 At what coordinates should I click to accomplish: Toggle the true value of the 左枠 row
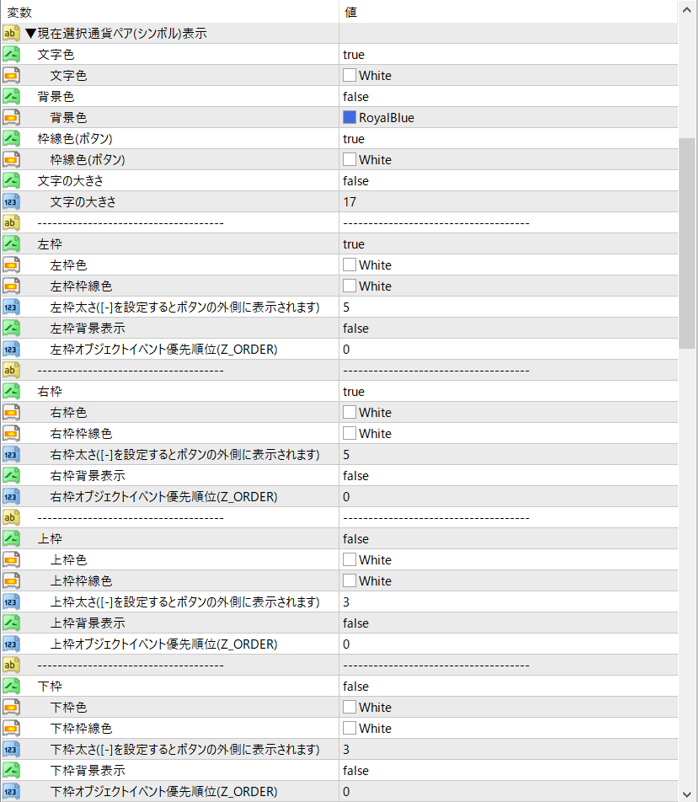coord(353,244)
